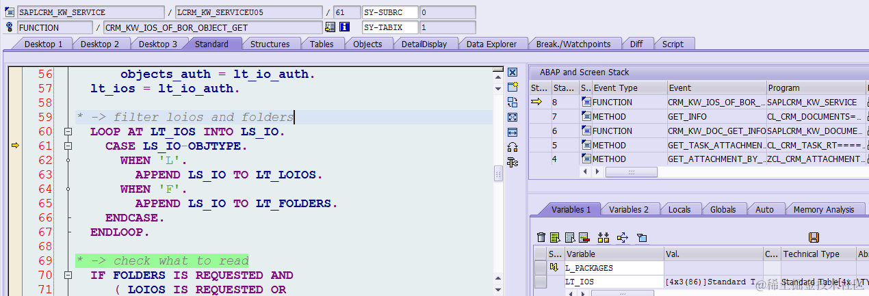869x296 pixels.
Task: Open the Globals tab
Action: [723, 209]
